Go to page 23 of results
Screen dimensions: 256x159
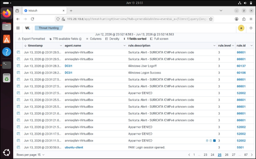205,155
